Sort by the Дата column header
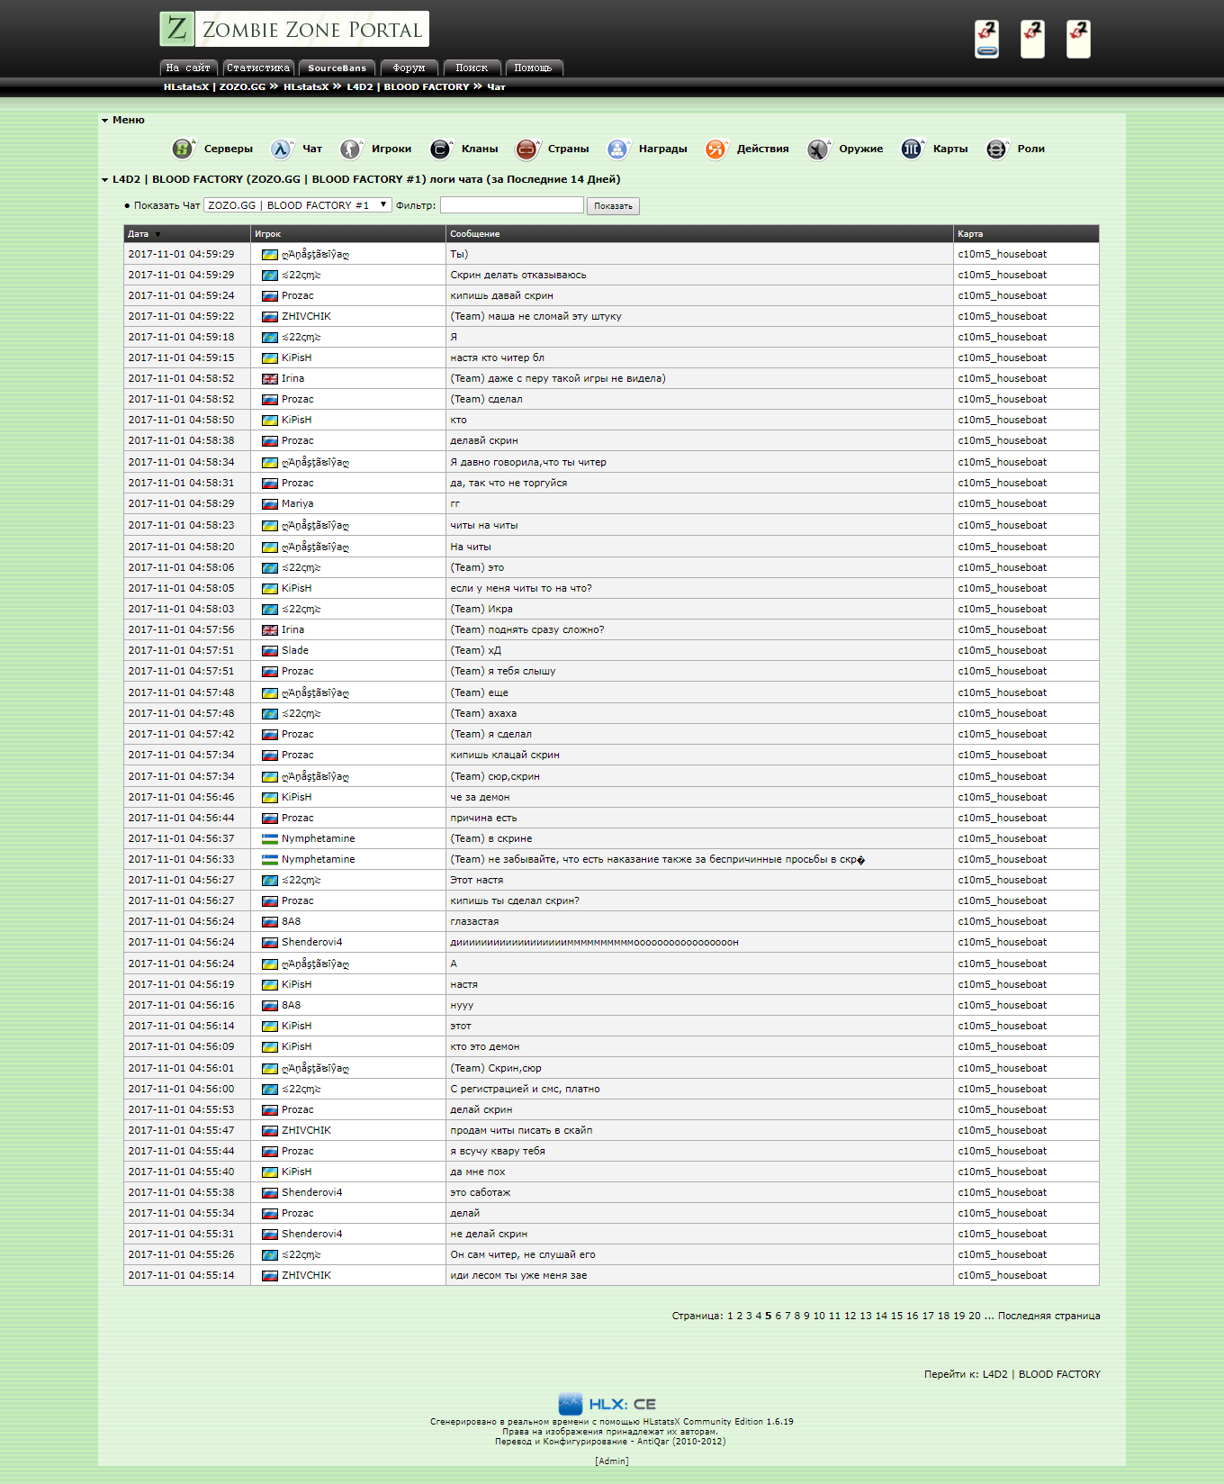Image resolution: width=1224 pixels, height=1484 pixels. 139,234
